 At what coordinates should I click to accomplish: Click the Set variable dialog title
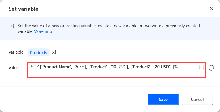[24, 9]
